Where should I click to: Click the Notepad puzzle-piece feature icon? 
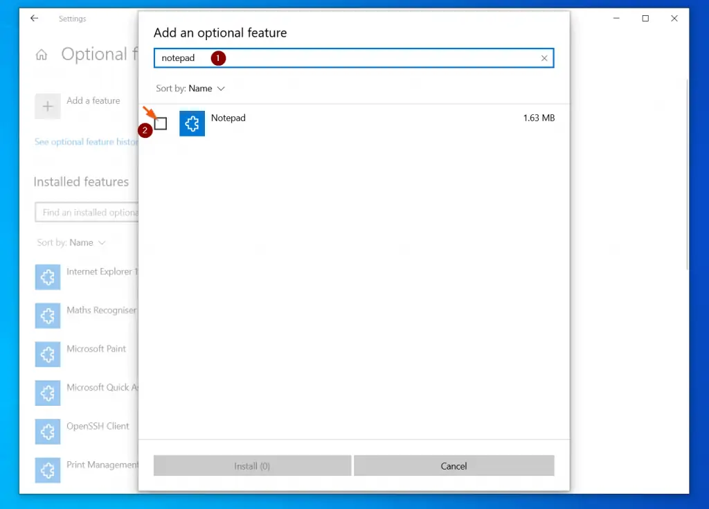(x=192, y=123)
